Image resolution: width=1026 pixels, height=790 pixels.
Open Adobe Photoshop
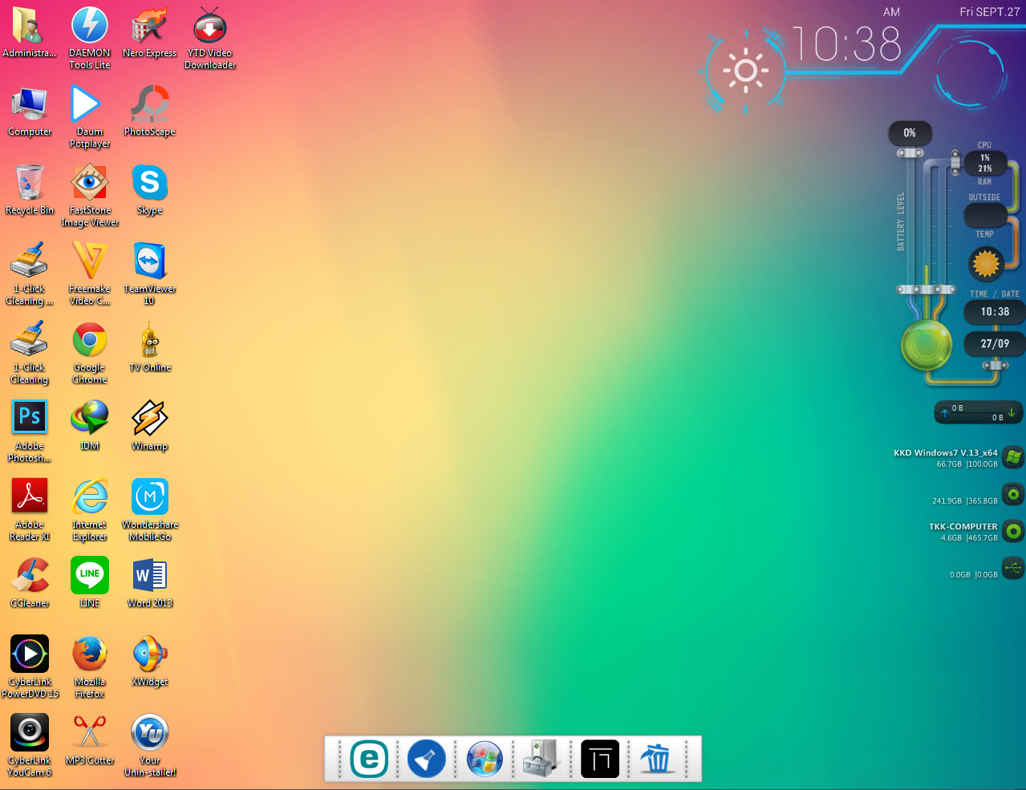[x=30, y=418]
